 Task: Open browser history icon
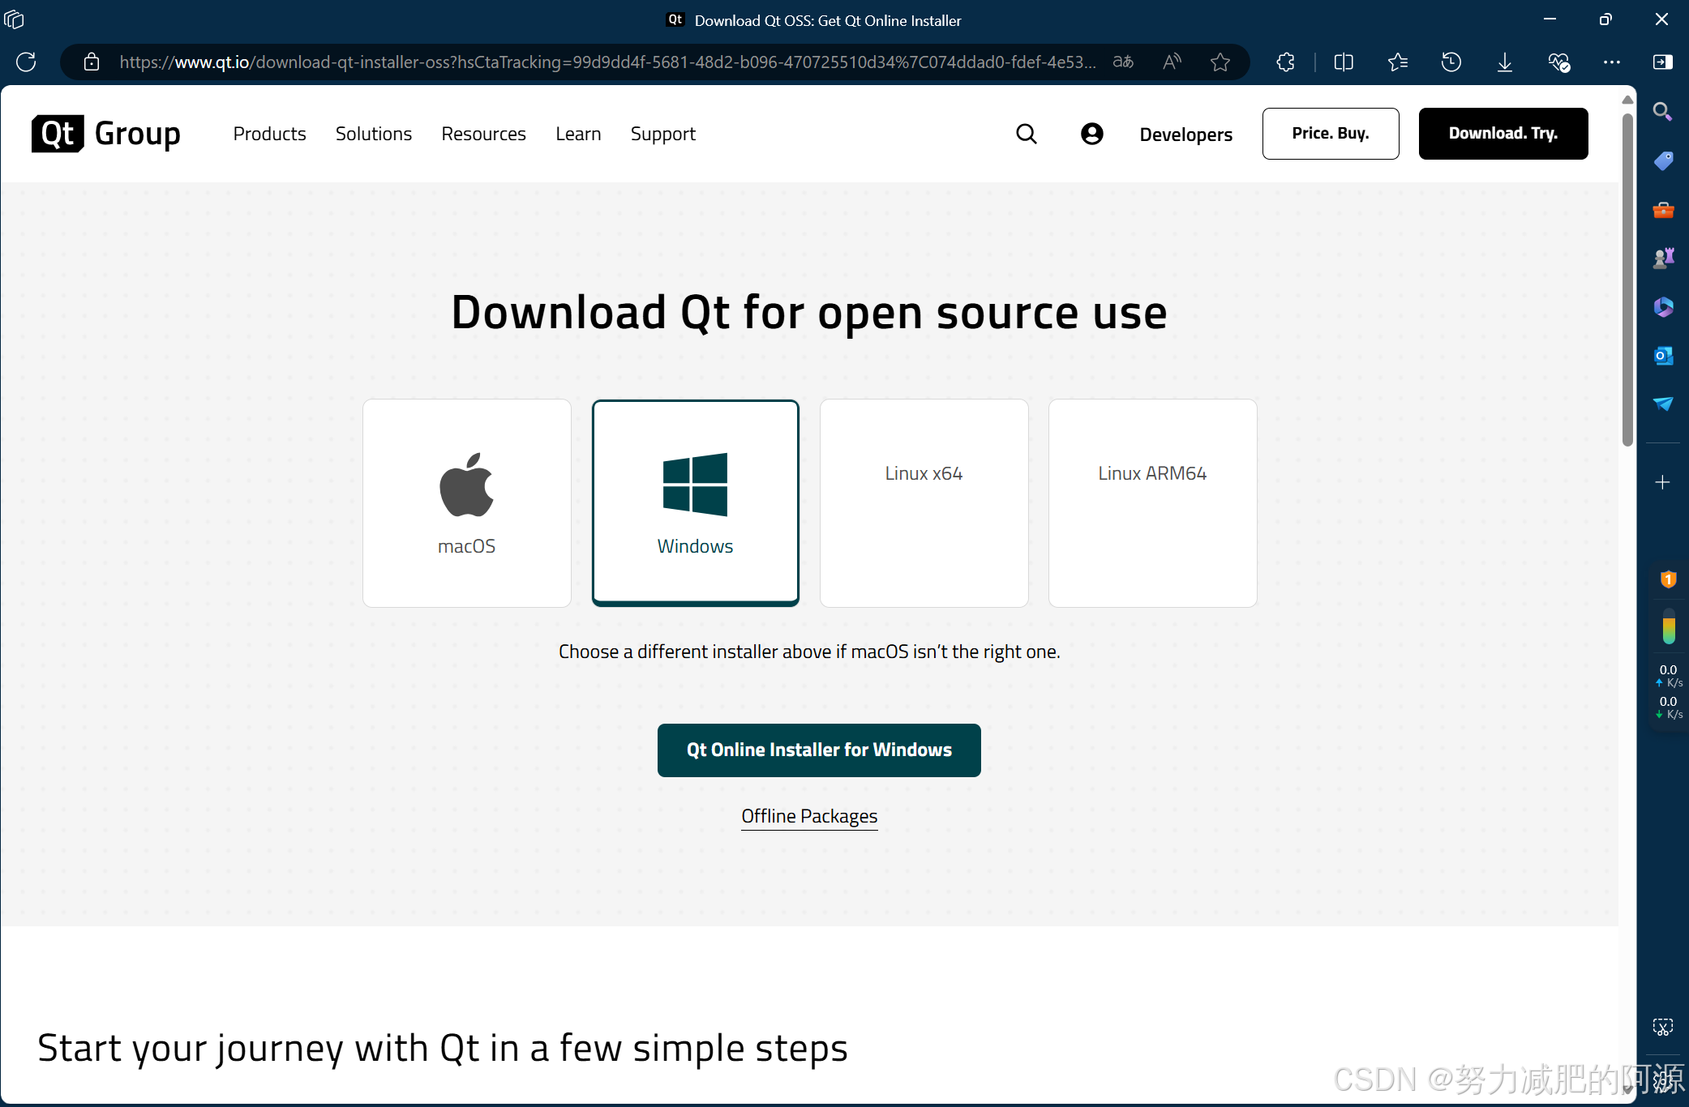tap(1451, 62)
